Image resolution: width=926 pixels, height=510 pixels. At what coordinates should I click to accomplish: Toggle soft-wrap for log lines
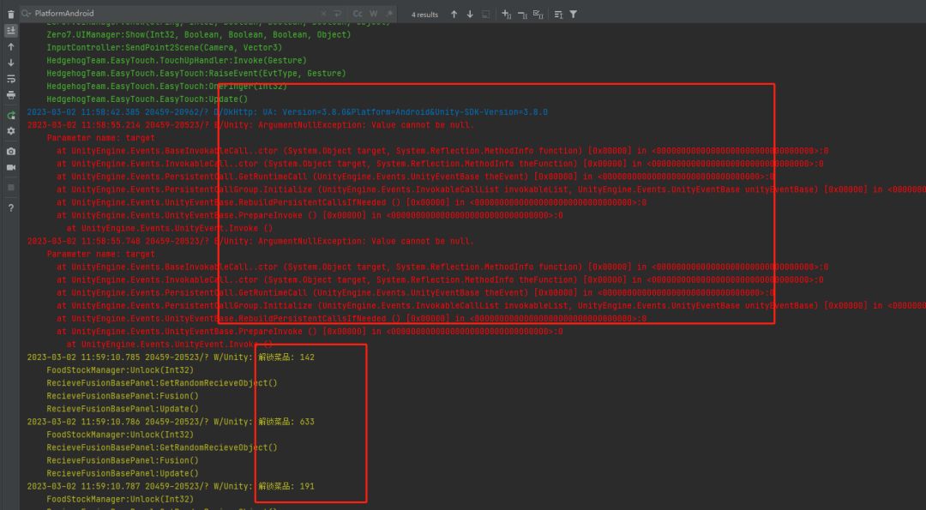[x=10, y=79]
